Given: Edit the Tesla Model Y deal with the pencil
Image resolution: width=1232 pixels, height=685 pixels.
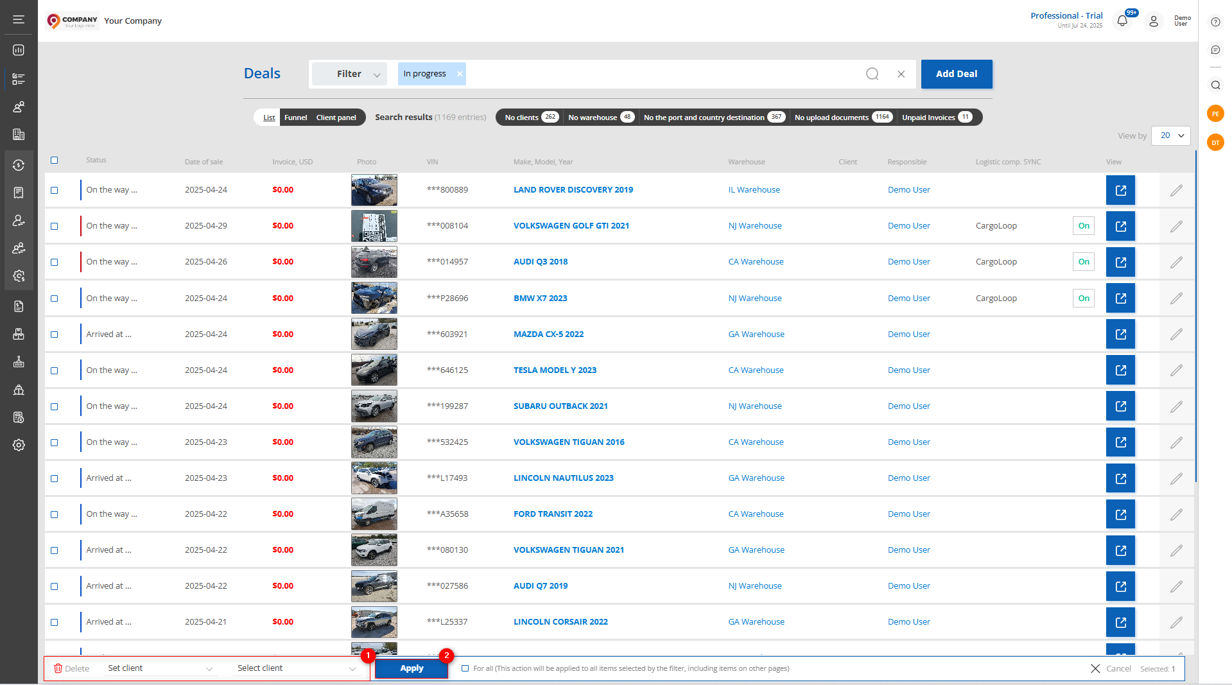Looking at the screenshot, I should (x=1176, y=370).
